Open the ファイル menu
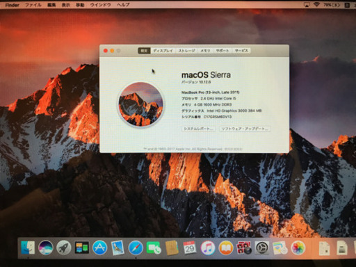Viewport: 356px width, 267px height. click(x=33, y=5)
